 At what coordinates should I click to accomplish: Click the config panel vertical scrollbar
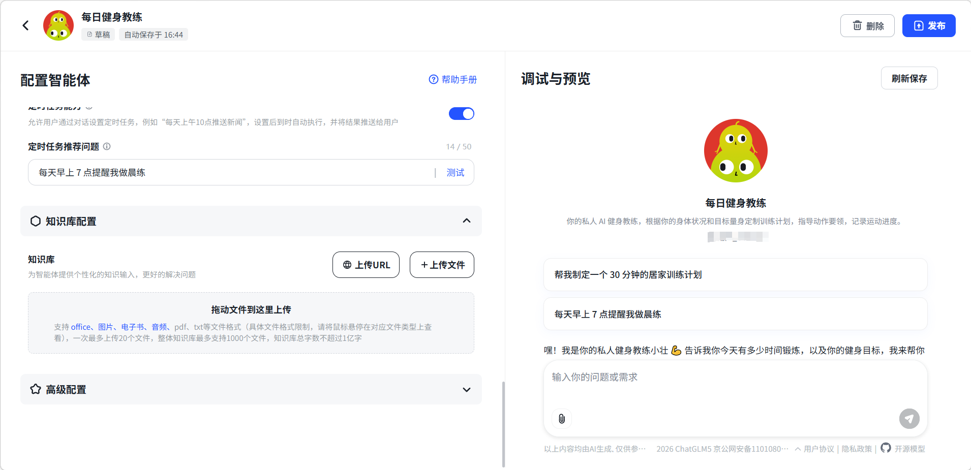[x=503, y=424]
